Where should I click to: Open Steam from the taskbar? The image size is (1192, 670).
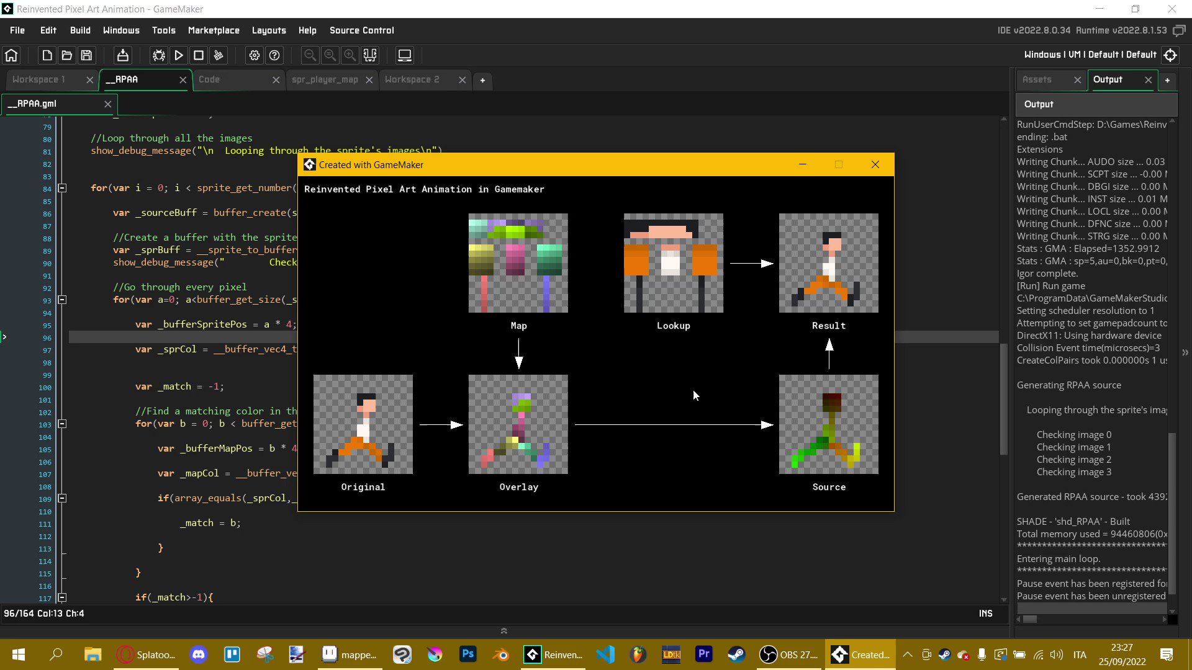point(736,654)
